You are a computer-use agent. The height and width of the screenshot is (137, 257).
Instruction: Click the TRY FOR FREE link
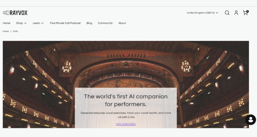[x=126, y=124]
